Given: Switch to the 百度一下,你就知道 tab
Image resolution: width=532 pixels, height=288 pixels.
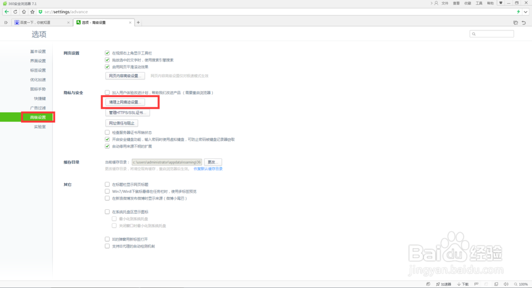Looking at the screenshot, I should click(x=41, y=23).
